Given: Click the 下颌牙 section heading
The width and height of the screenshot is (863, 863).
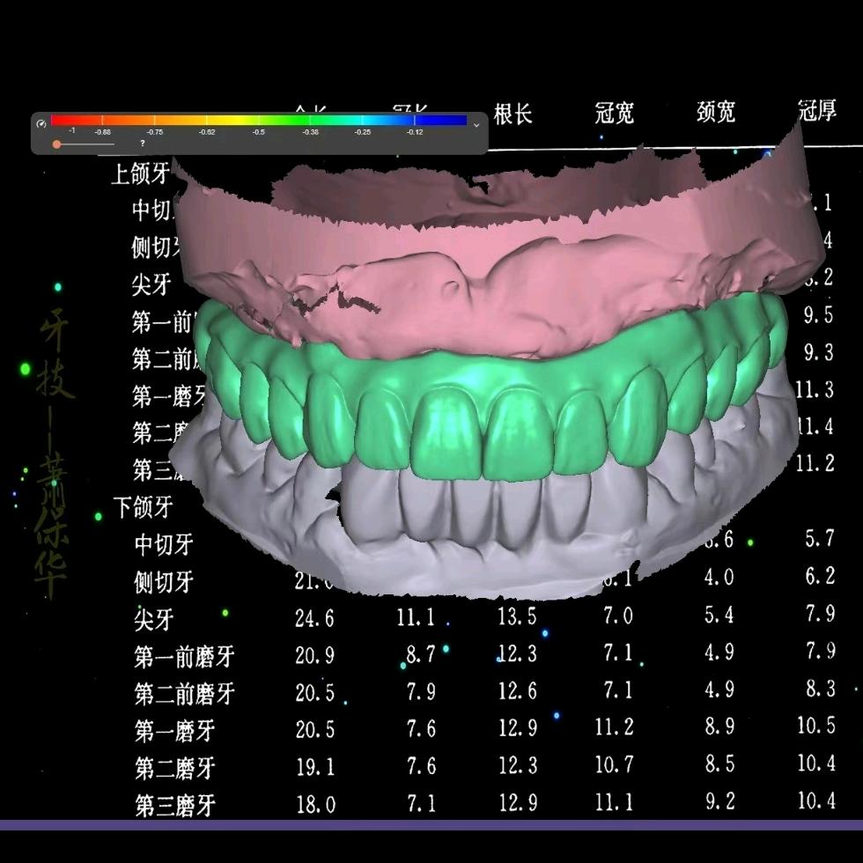Looking at the screenshot, I should [x=143, y=507].
